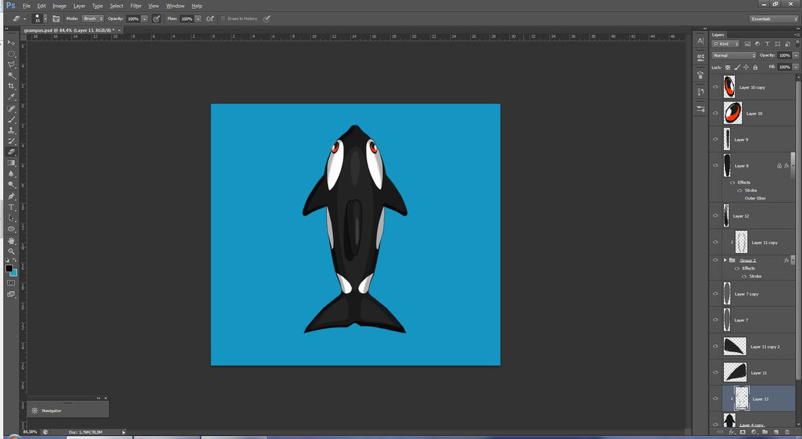Select the Layer 10 thumbnail
802x439 pixels.
tap(732, 113)
